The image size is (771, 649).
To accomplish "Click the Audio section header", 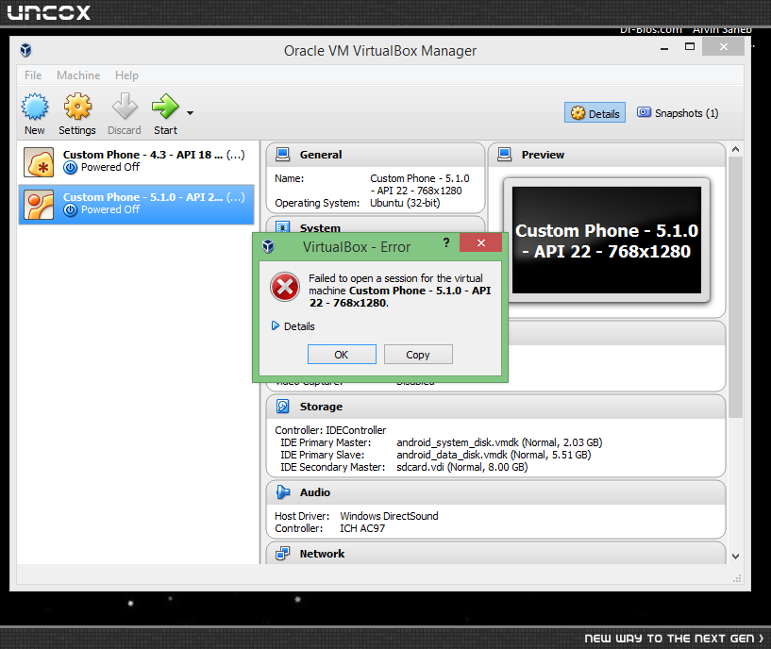I will pyautogui.click(x=495, y=492).
